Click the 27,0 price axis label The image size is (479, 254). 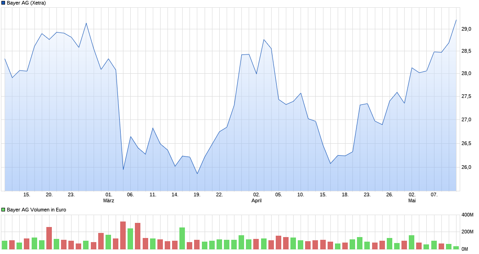(466, 120)
